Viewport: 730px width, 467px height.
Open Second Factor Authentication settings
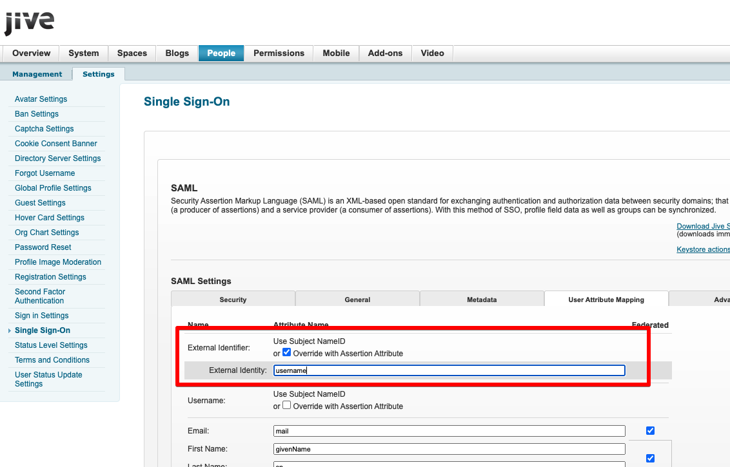click(40, 297)
